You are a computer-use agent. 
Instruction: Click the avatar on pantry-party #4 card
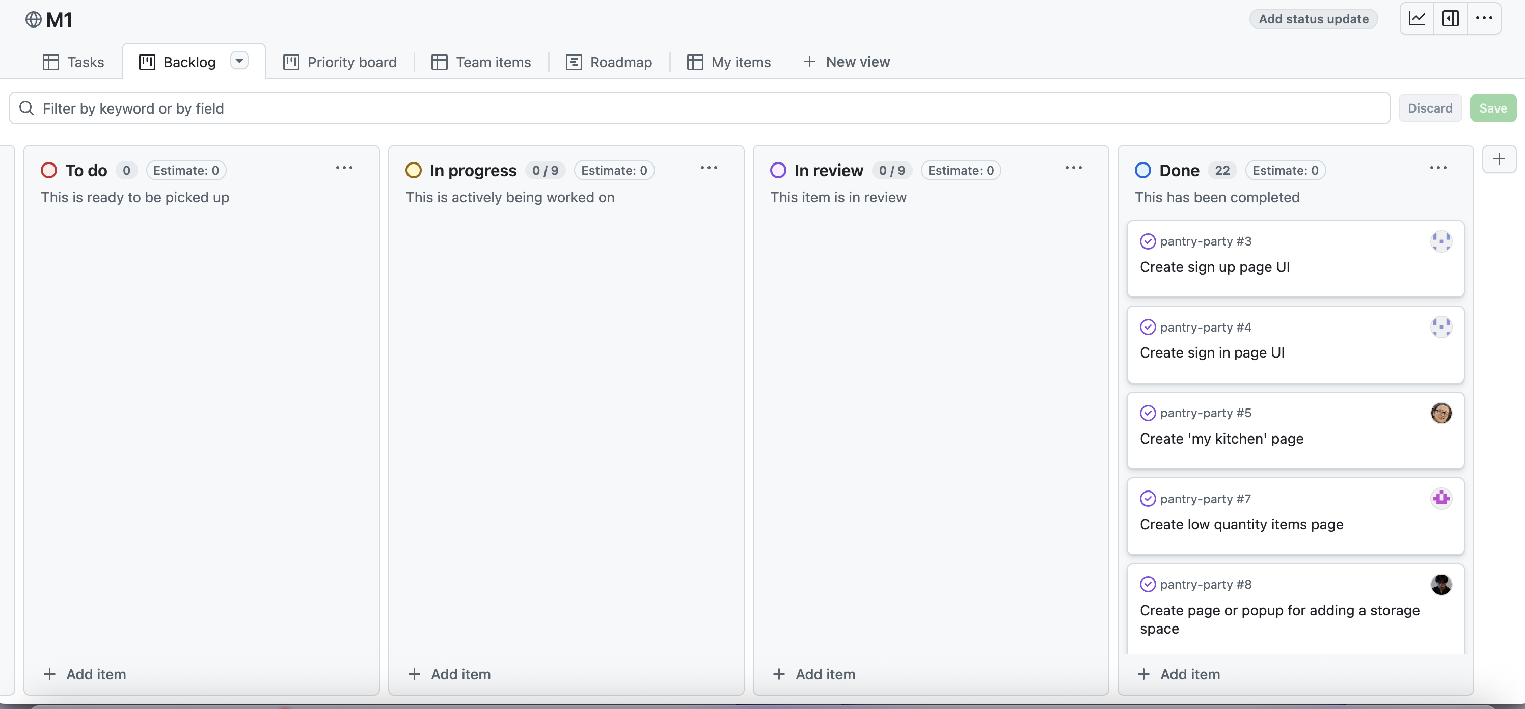(1441, 326)
